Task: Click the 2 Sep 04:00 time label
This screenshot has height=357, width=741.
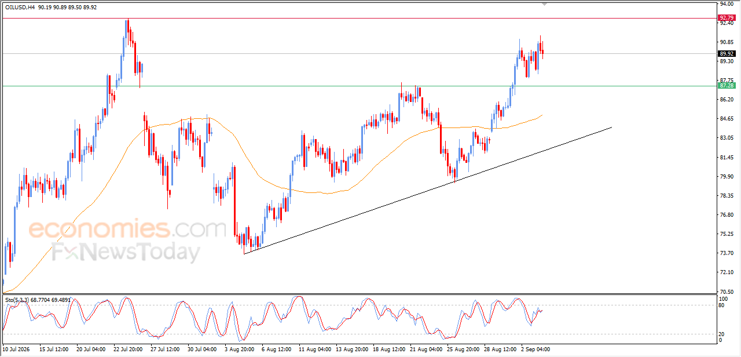Action: click(535, 349)
